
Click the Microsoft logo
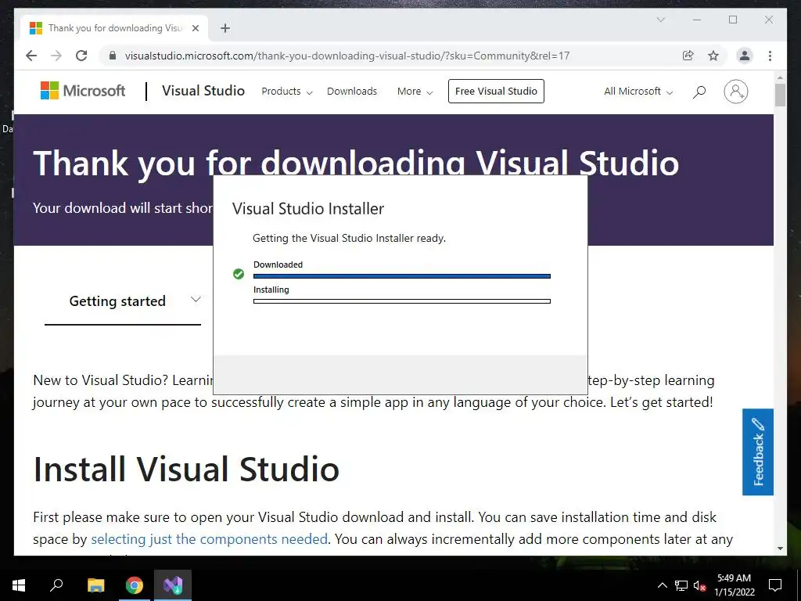(83, 91)
